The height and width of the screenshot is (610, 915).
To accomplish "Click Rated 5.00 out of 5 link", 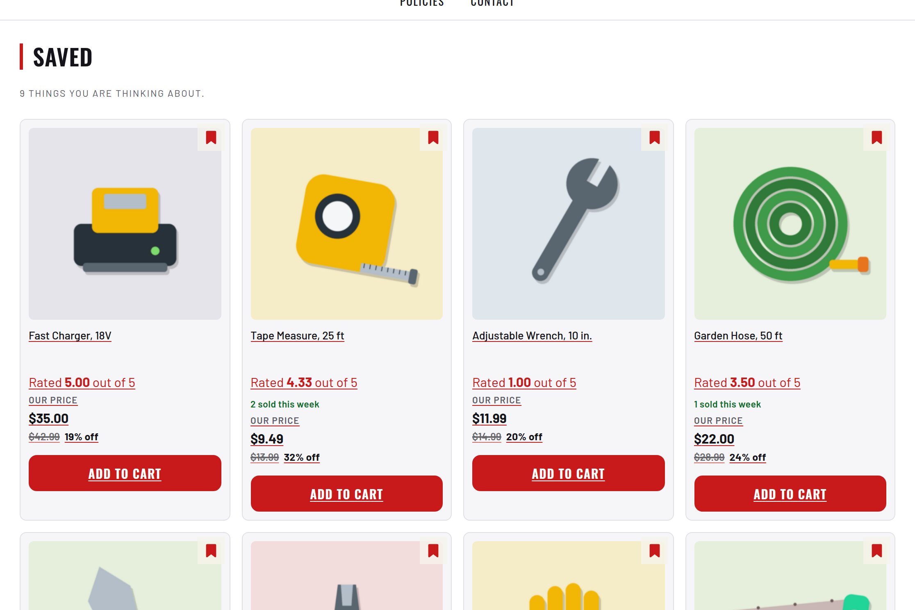I will [x=82, y=382].
